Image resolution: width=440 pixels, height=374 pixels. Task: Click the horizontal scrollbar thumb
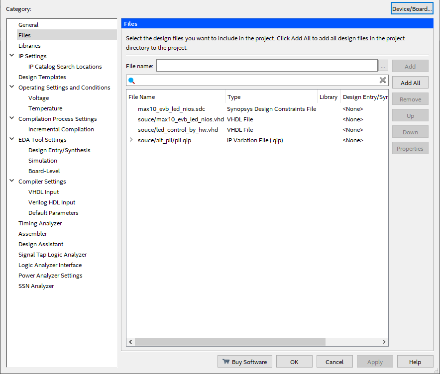point(230,342)
